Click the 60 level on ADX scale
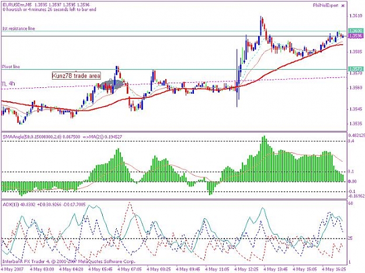This screenshot has height=273, width=365. point(350,203)
